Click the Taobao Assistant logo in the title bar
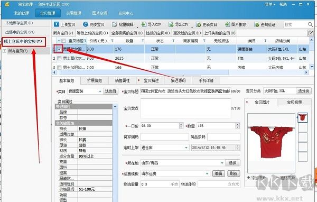 pos(7,4)
